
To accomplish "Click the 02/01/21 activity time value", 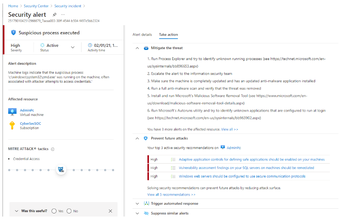I will coord(106,45).
